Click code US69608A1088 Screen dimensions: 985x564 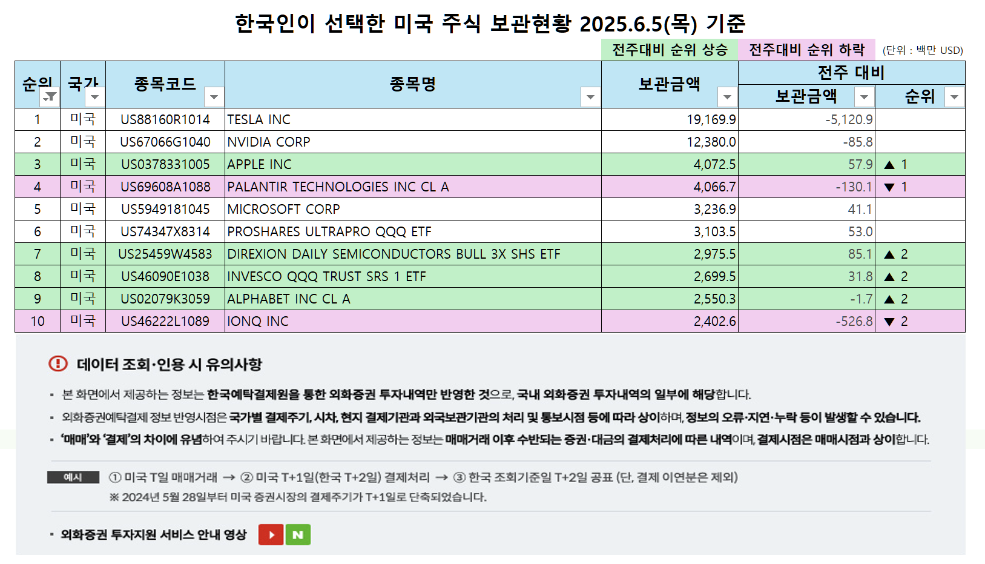[165, 187]
